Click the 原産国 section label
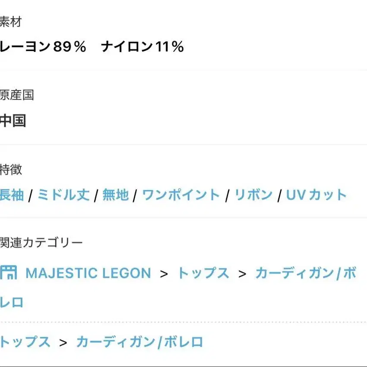The image size is (367, 367). (17, 95)
